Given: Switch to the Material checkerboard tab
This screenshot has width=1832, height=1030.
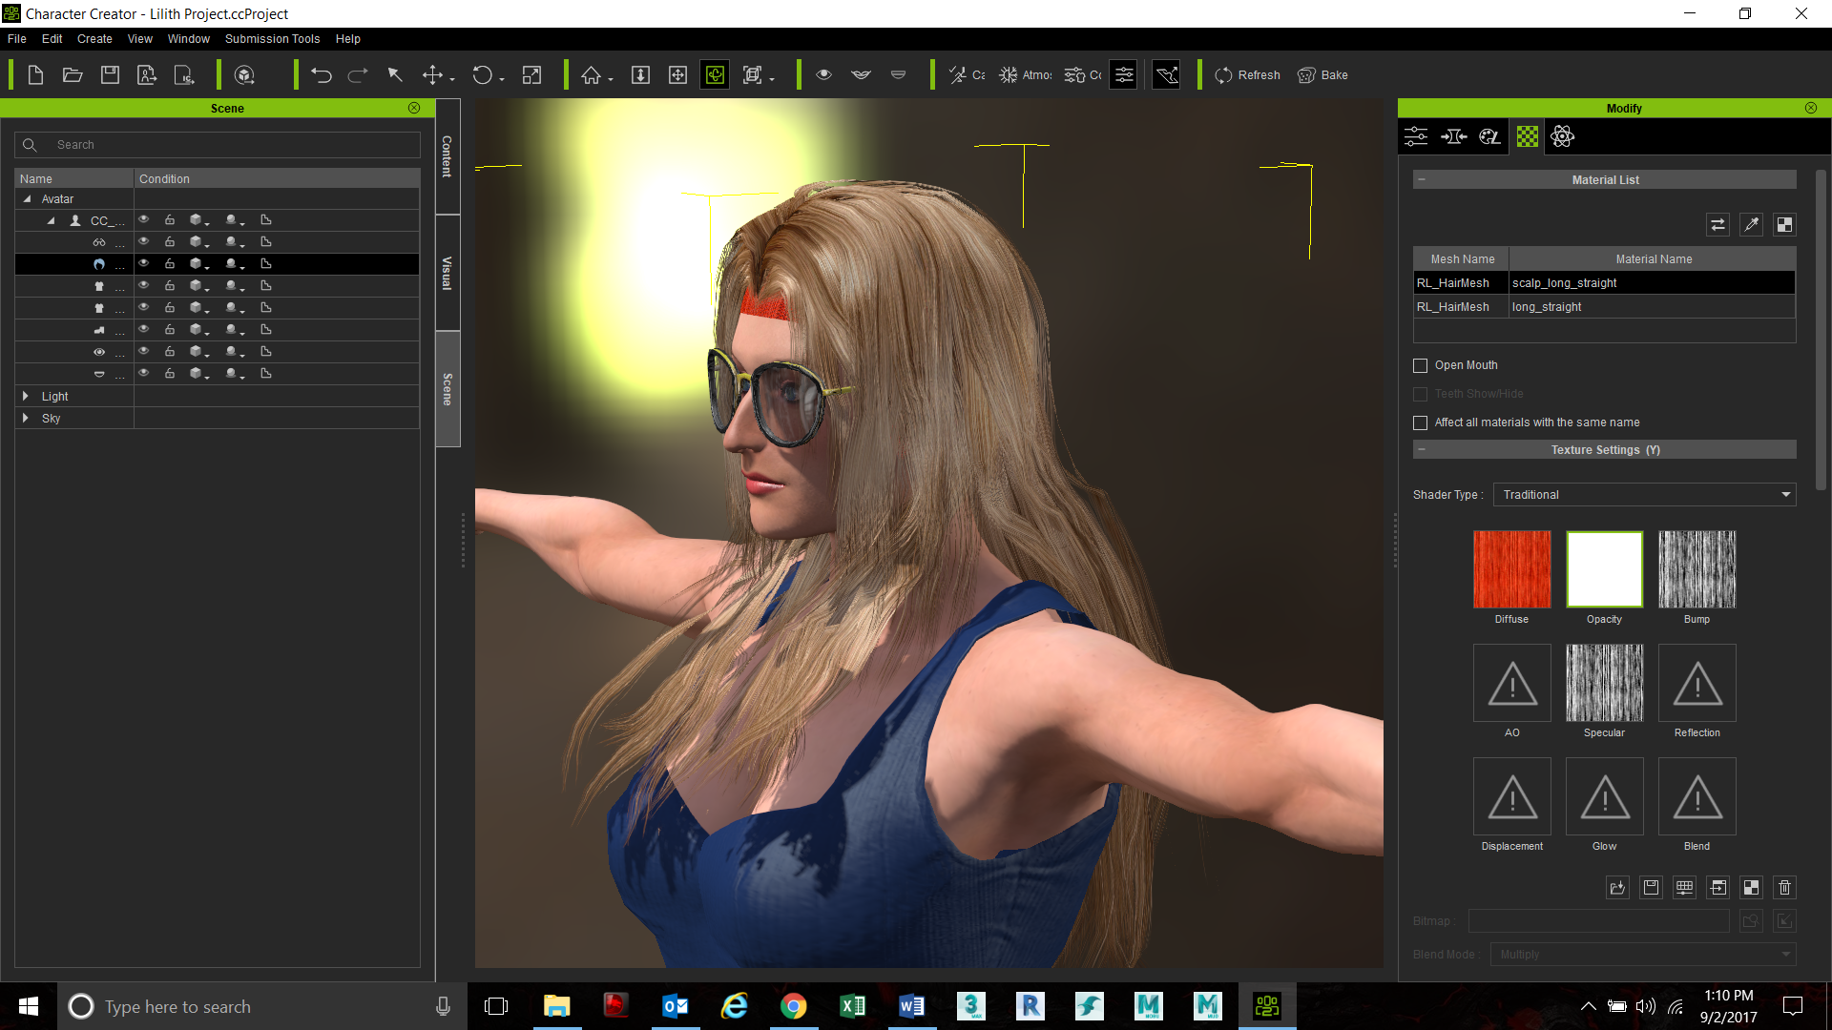Looking at the screenshot, I should click(1527, 136).
